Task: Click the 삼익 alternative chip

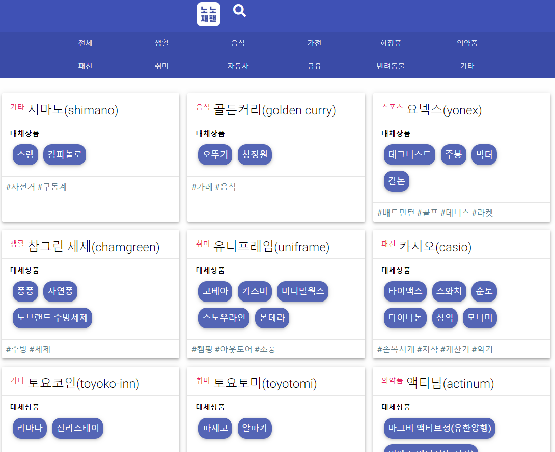Action: coord(445,318)
